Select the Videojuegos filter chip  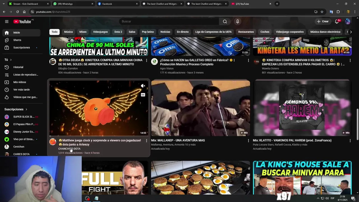[x=100, y=32]
